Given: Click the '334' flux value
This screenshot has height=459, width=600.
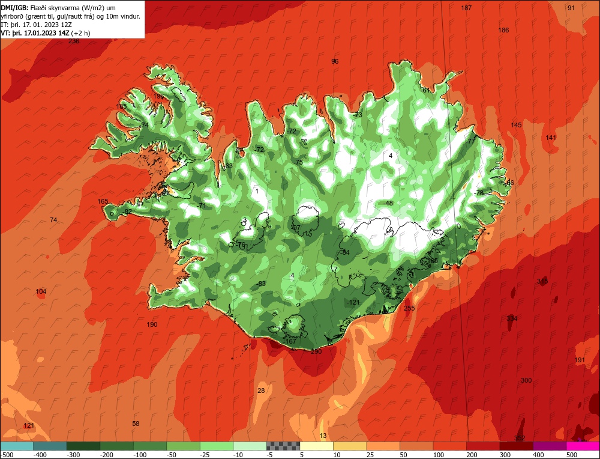Looking at the screenshot, I should pyautogui.click(x=512, y=318).
